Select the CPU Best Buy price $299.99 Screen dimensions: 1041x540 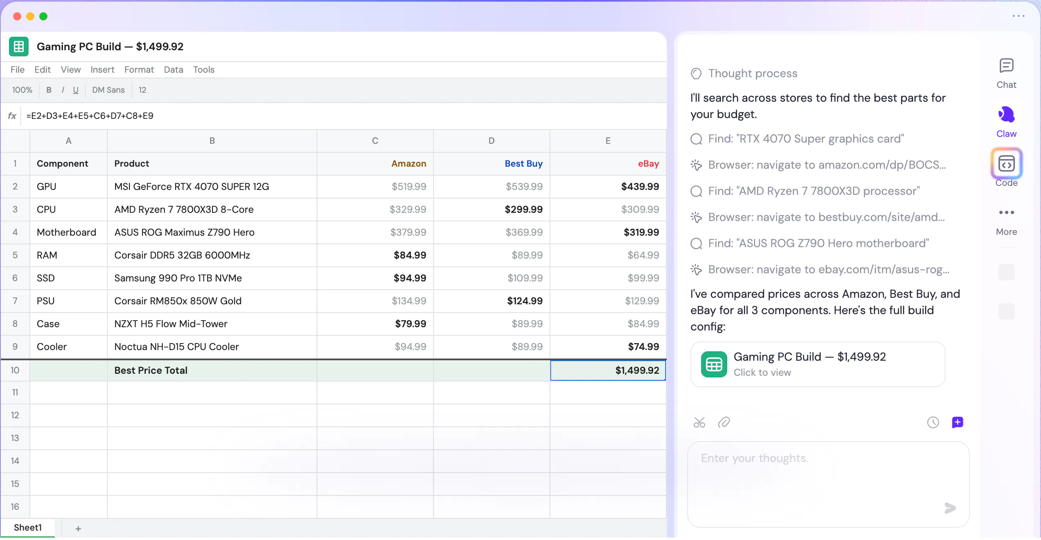491,210
